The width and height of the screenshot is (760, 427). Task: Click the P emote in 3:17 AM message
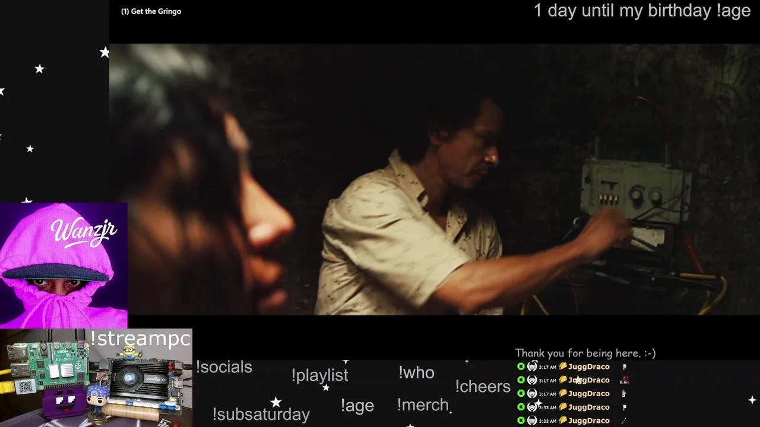(624, 367)
